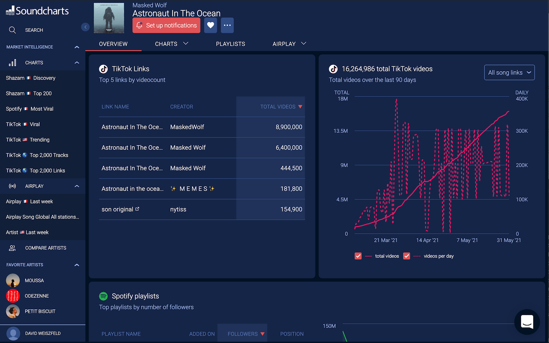Click the Soundcharts logo
This screenshot has height=343, width=549.
click(x=37, y=11)
